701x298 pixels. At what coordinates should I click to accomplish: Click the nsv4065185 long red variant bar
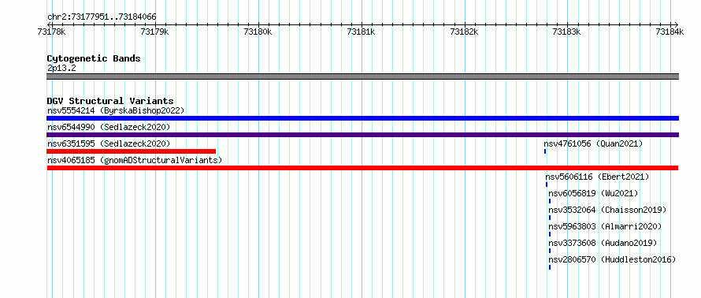click(x=362, y=168)
